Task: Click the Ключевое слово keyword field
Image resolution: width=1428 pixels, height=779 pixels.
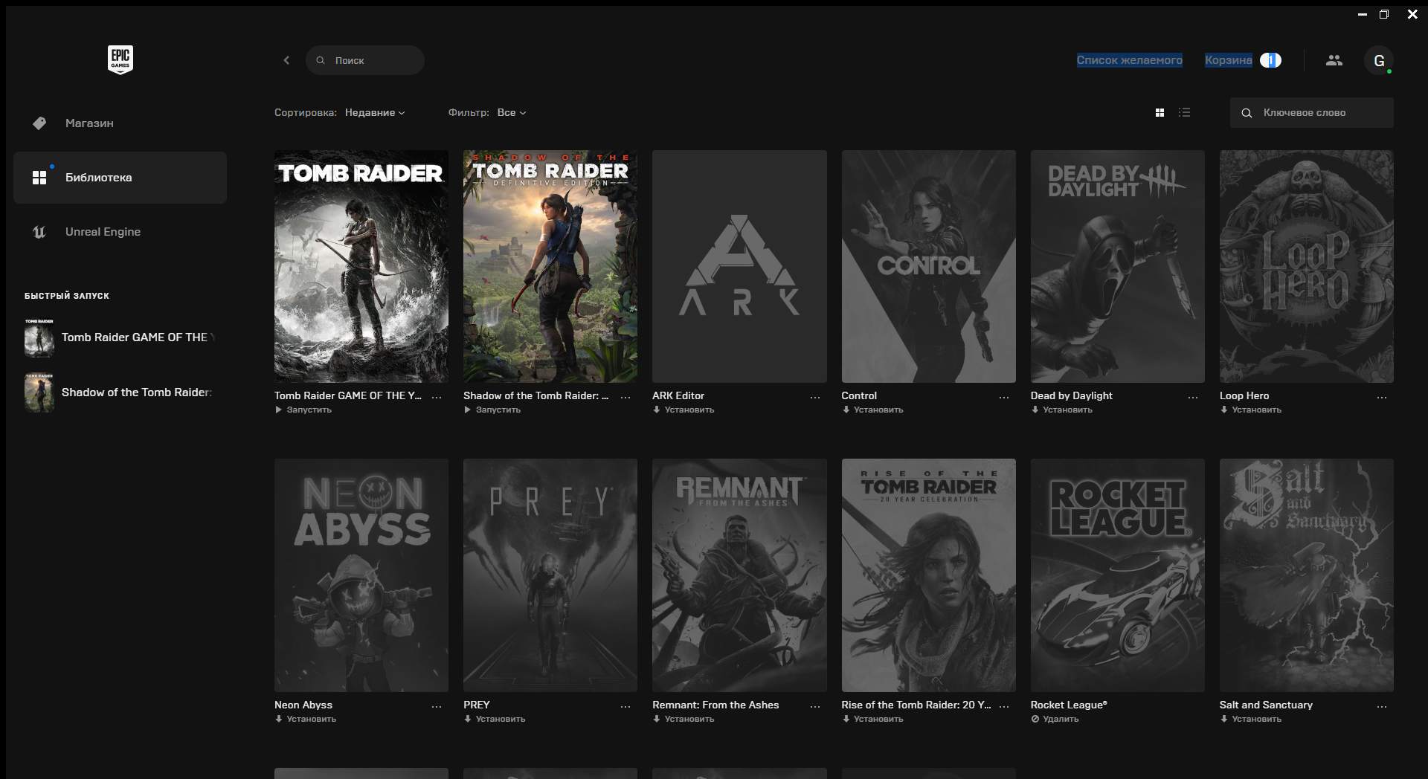Action: 1312,113
